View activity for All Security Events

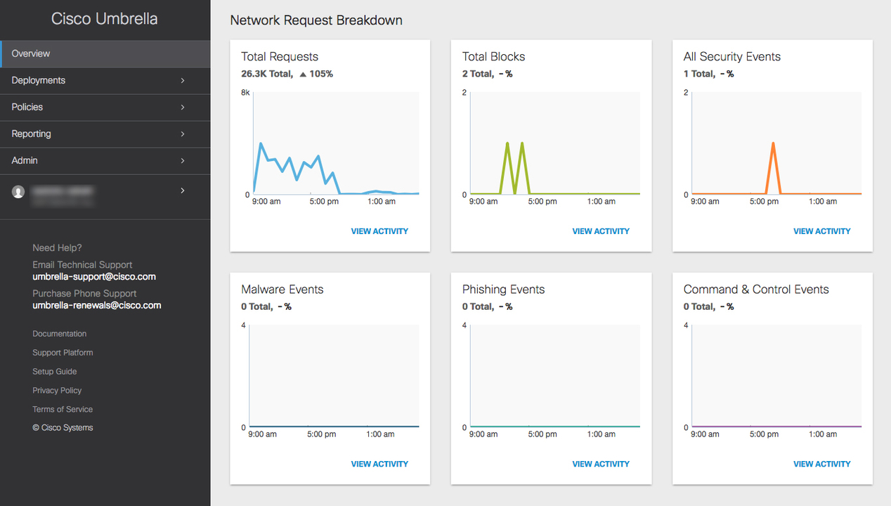tap(822, 231)
